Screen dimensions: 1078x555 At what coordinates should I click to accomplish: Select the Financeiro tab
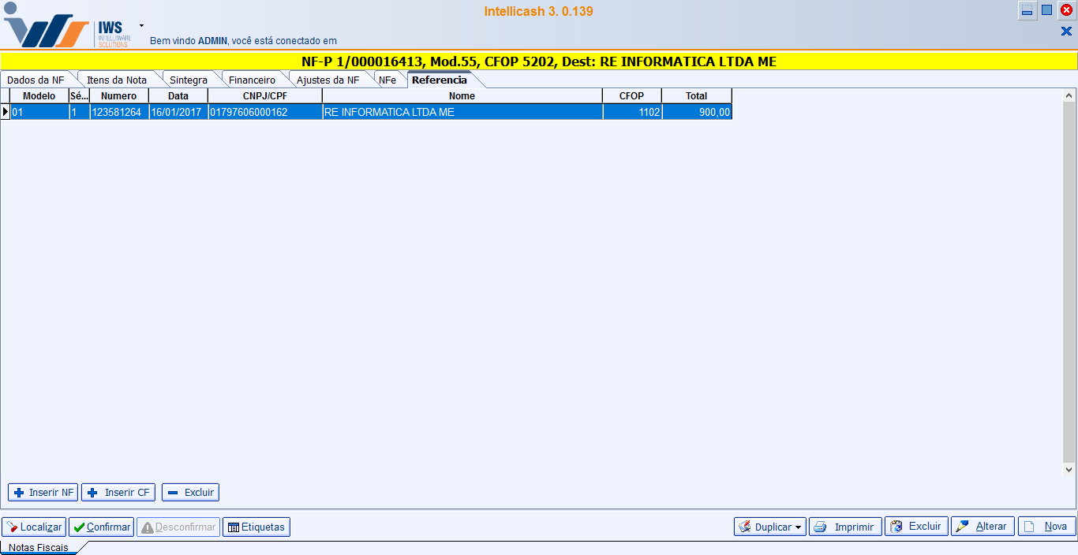click(x=253, y=80)
